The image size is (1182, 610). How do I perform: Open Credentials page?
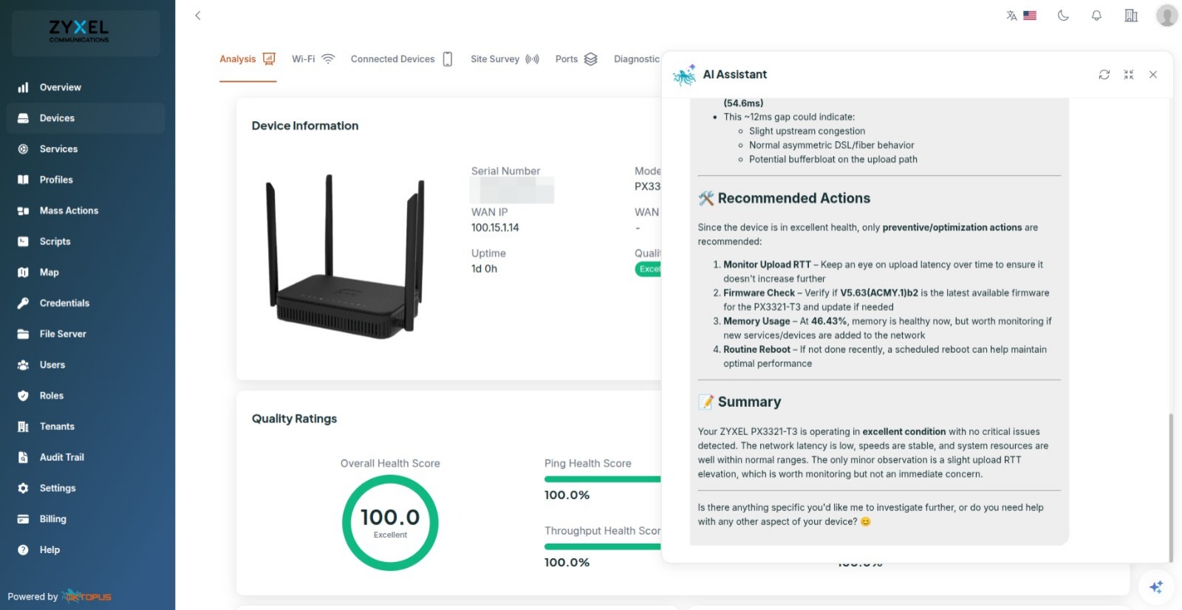86,303
